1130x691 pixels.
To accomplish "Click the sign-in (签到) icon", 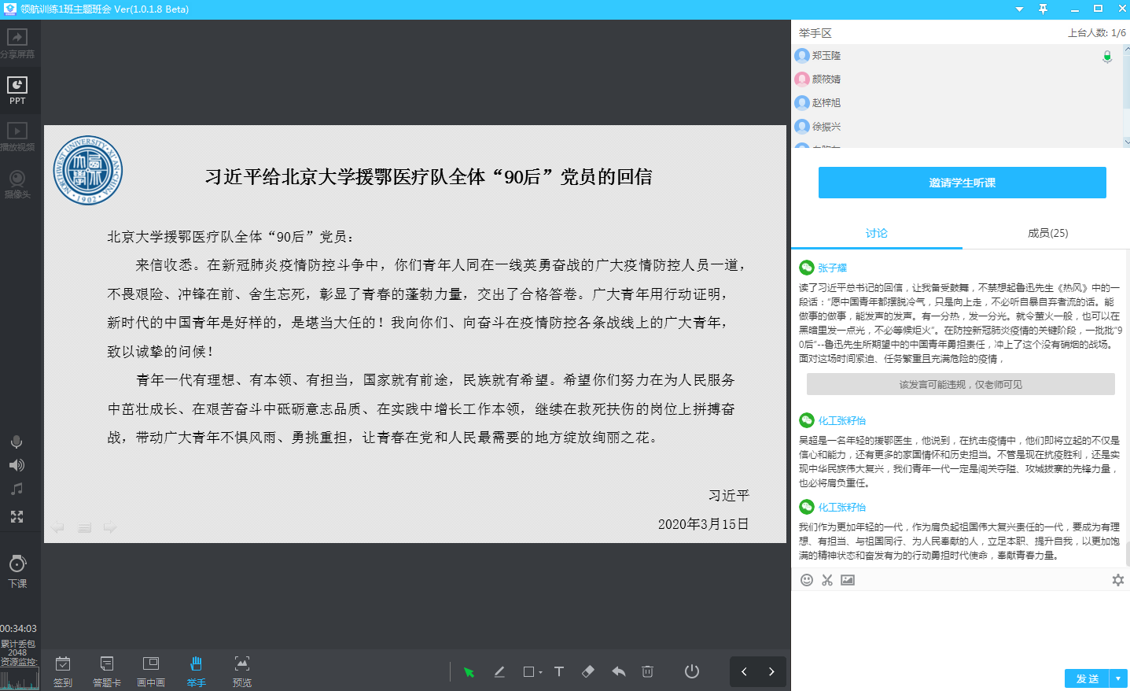I will tap(63, 671).
